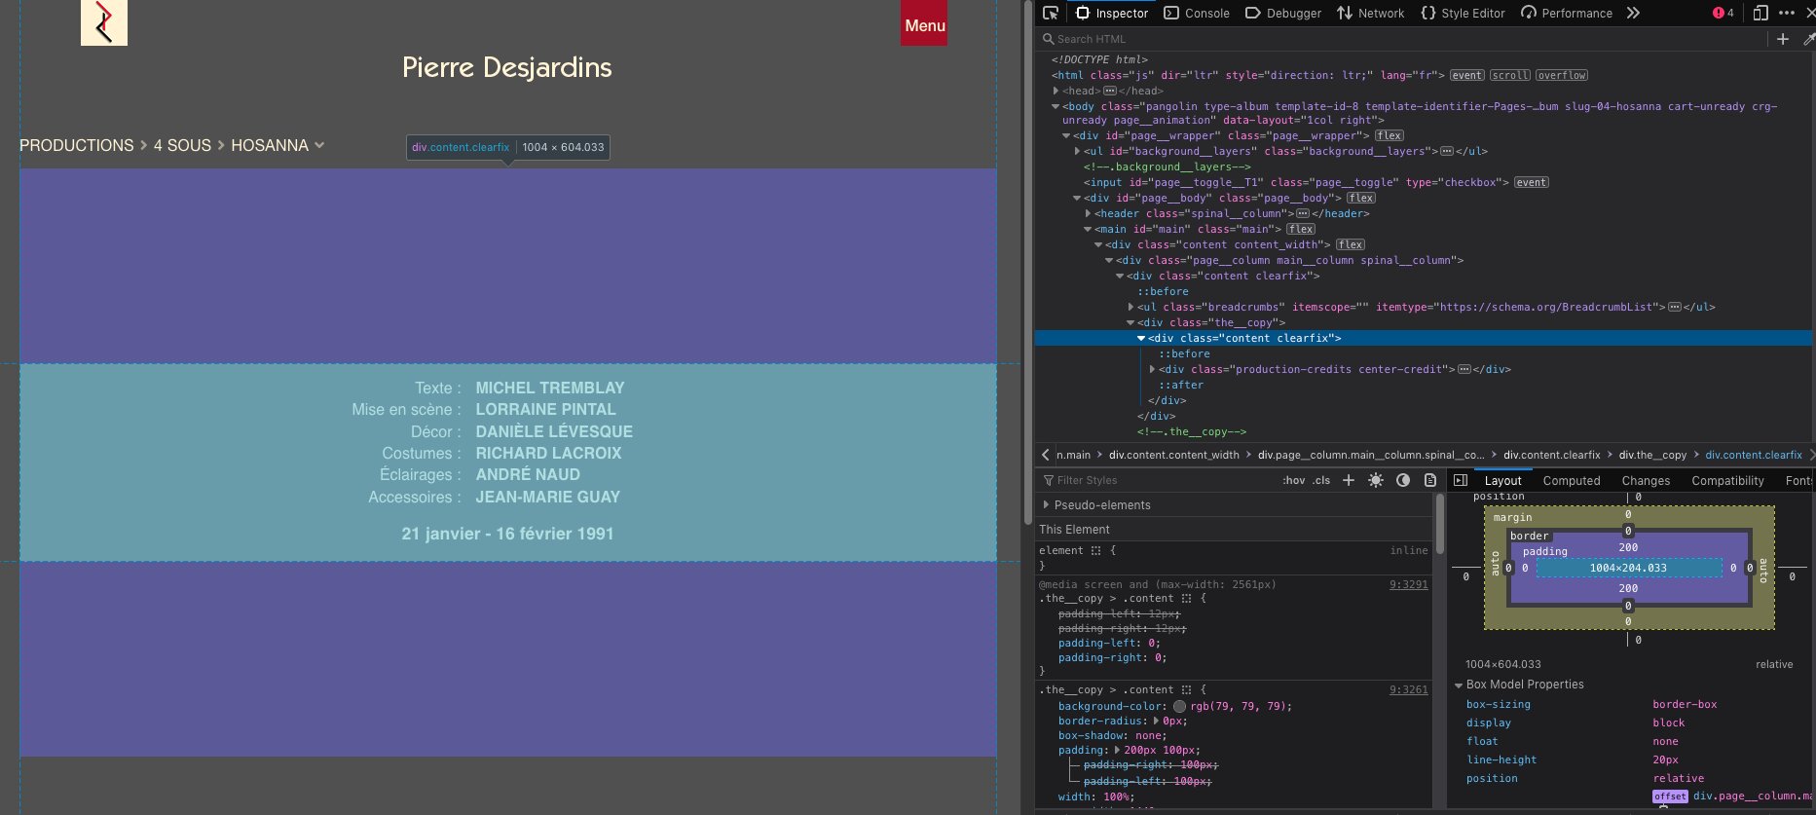Click the red Menu button

click(x=924, y=25)
